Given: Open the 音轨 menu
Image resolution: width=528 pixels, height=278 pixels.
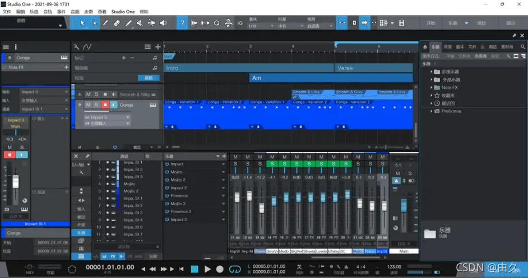Looking at the screenshot, I should click(x=48, y=11).
